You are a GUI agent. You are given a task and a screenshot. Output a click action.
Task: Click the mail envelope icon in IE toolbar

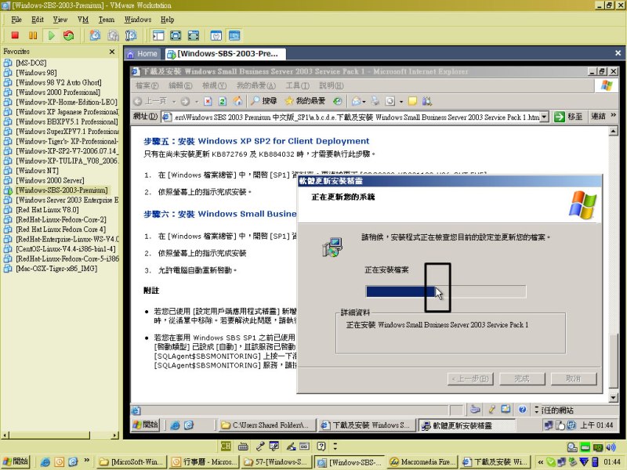pyautogui.click(x=356, y=102)
